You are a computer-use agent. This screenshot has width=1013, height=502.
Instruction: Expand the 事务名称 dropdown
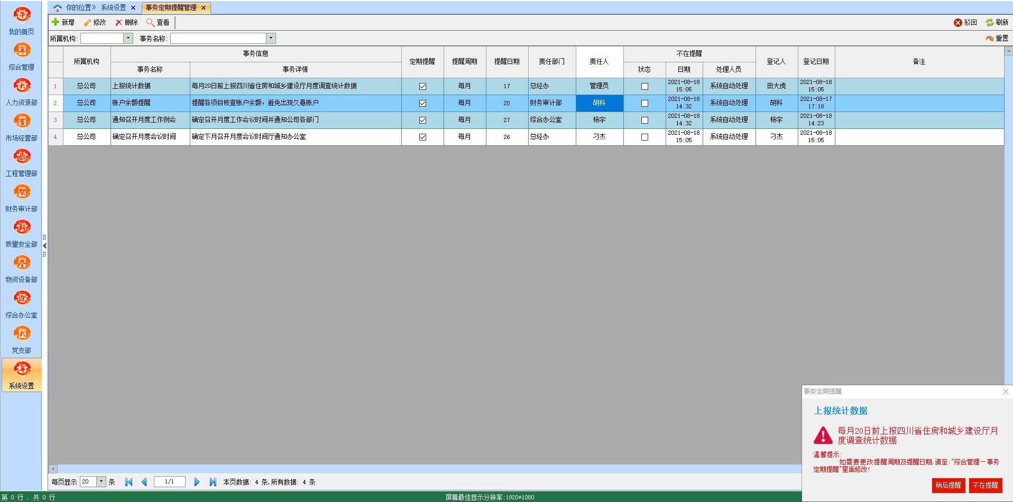pos(271,38)
